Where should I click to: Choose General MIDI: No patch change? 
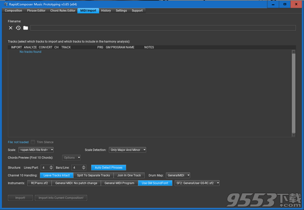76,183
